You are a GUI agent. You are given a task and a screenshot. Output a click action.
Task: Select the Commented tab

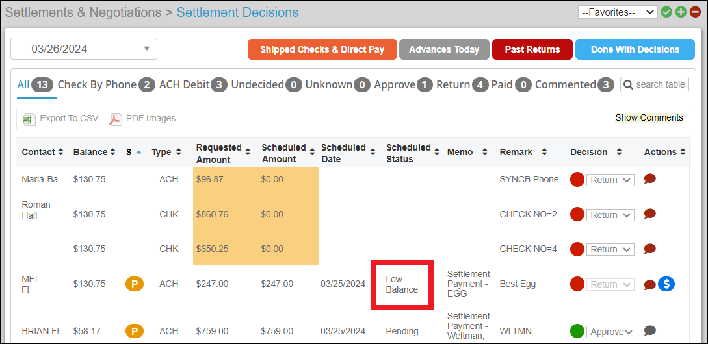click(575, 85)
